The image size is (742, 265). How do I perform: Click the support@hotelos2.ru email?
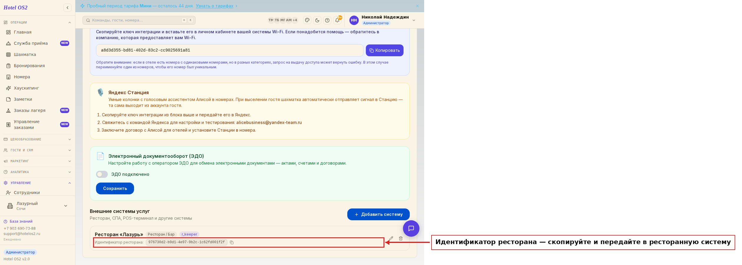(x=22, y=234)
